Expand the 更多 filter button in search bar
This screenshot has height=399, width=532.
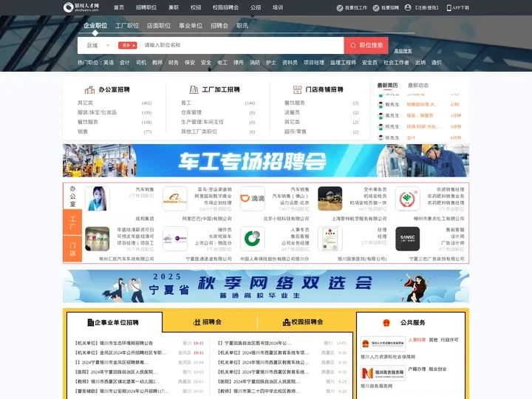pos(126,45)
